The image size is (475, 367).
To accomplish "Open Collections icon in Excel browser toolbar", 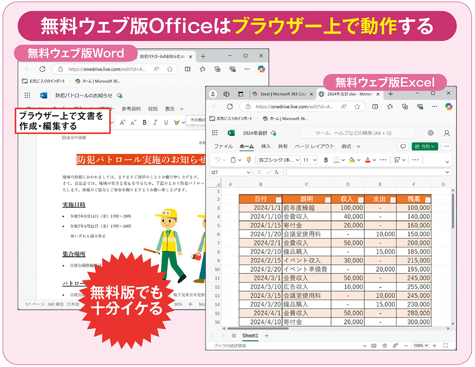I will click(x=405, y=107).
